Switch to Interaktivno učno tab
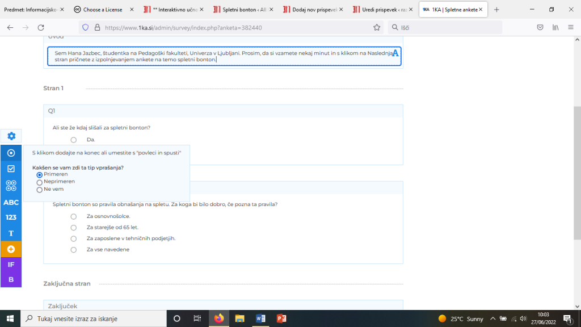This screenshot has height=327, width=581. coord(174,10)
